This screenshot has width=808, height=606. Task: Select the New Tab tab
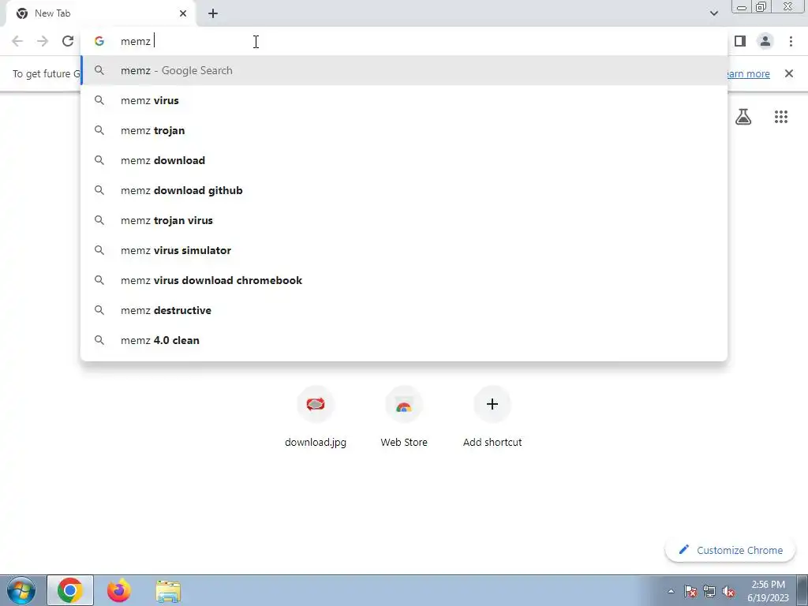(x=101, y=13)
